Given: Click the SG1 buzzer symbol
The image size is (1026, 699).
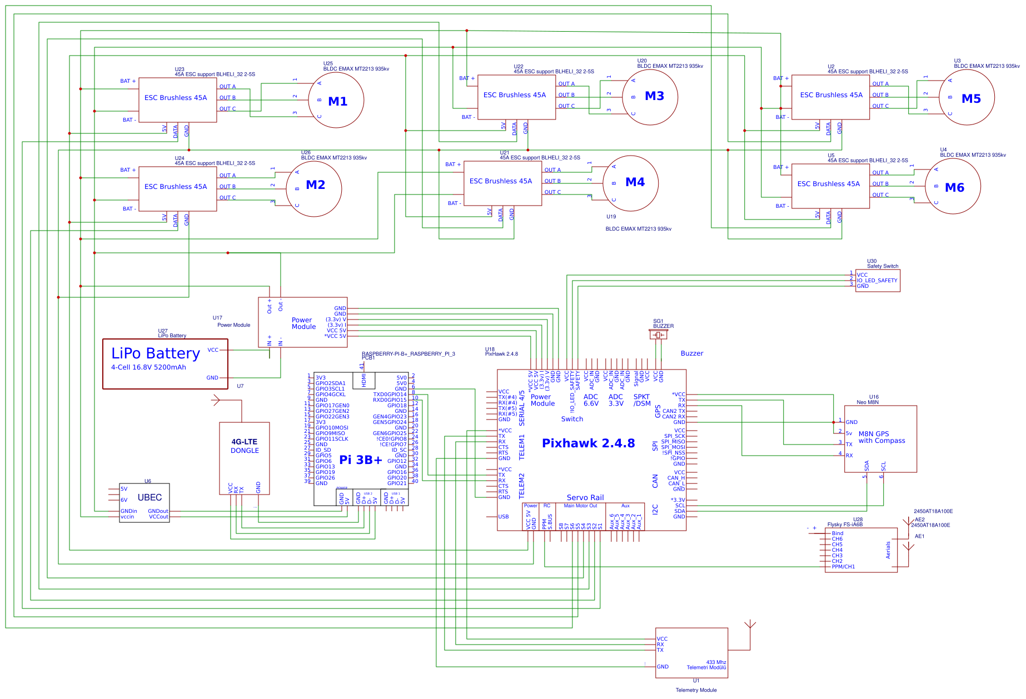Looking at the screenshot, I should point(659,334).
